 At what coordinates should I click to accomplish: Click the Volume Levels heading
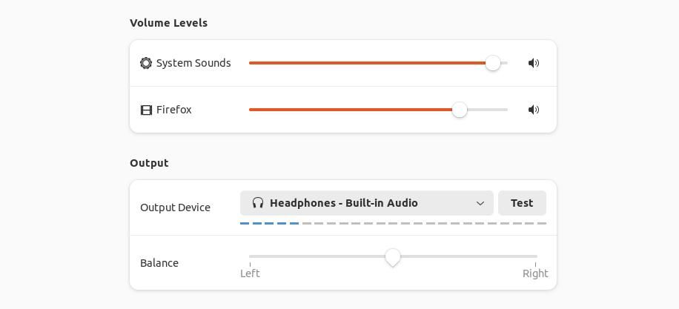(x=168, y=23)
